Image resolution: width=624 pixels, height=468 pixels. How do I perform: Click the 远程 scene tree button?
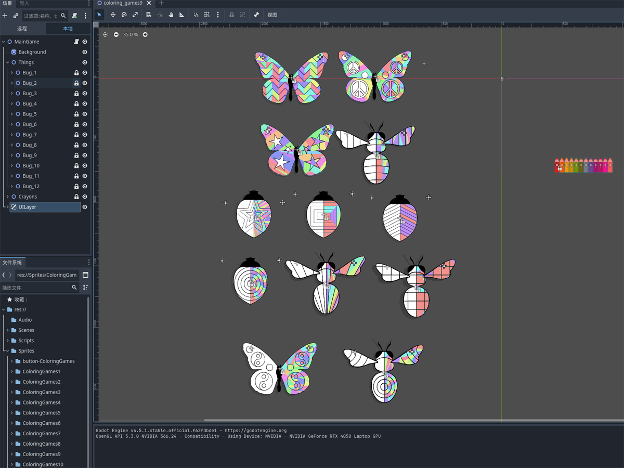[22, 29]
